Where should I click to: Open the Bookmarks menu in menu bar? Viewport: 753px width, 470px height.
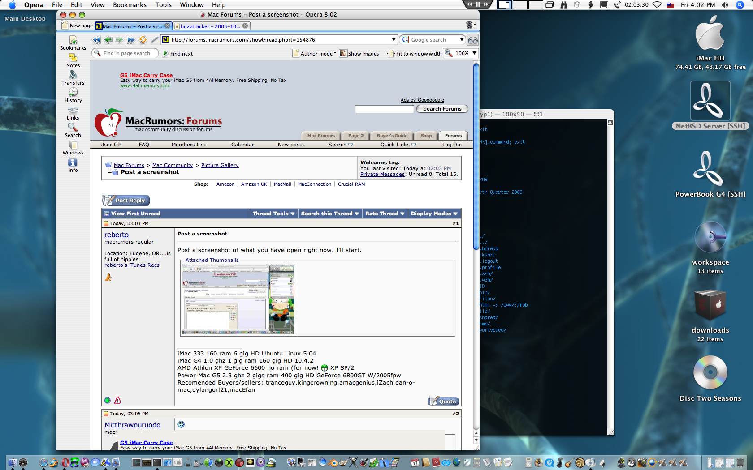[x=130, y=5]
